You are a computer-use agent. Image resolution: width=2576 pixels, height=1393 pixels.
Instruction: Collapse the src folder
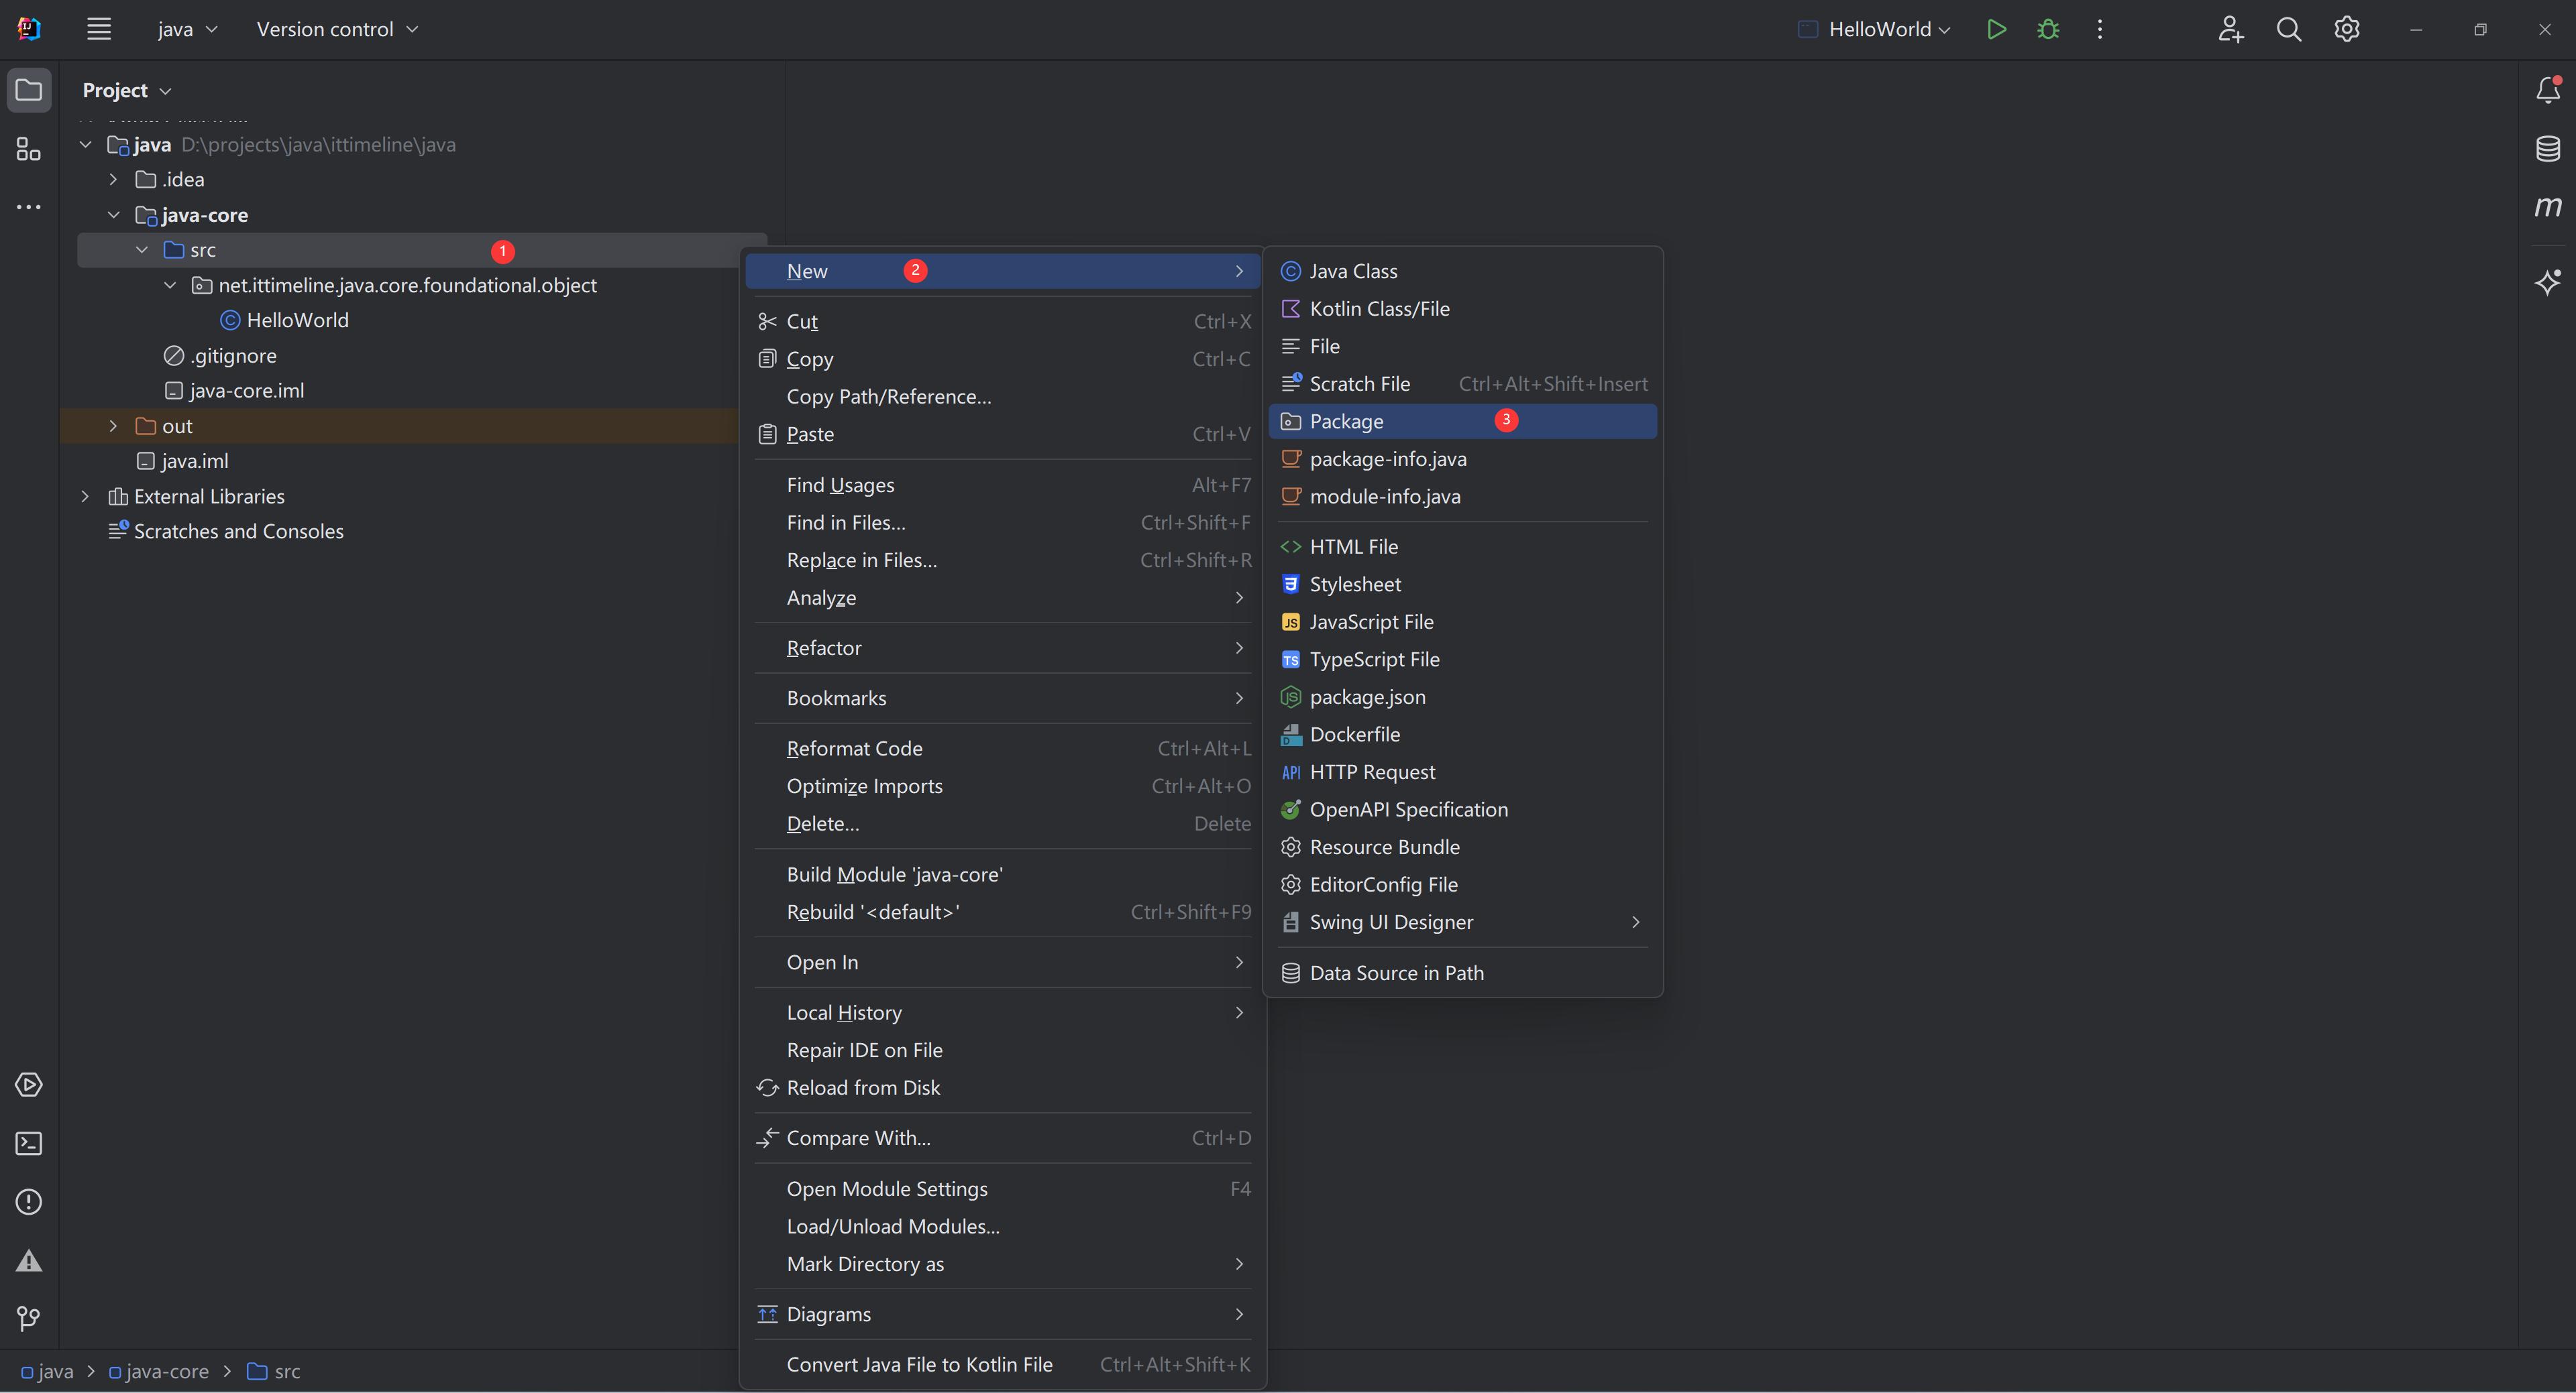[142, 250]
